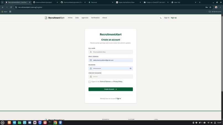Open the Privacy Policy link
Viewport: 223px width, 125px height.
(118, 82)
